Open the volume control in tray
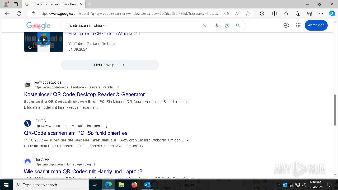 (x=304, y=185)
